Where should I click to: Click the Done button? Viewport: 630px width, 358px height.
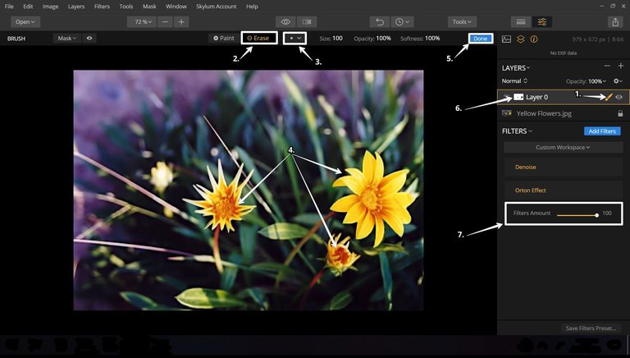tap(481, 39)
